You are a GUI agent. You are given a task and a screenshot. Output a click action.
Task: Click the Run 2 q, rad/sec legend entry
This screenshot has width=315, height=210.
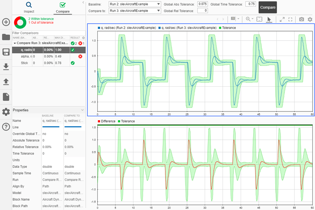pyautogui.click(x=127, y=28)
